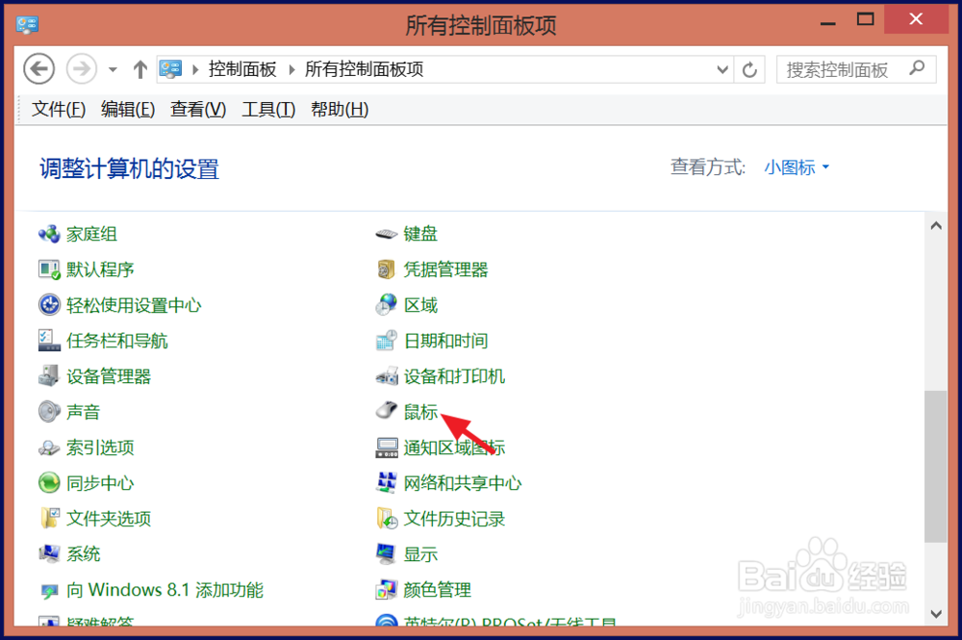The image size is (962, 640).
Task: Open the 设备管理器 link
Action: (x=109, y=376)
